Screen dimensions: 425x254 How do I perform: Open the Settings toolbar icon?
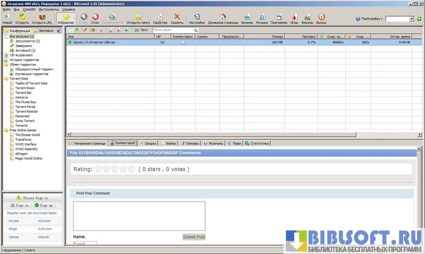pyautogui.click(x=196, y=18)
